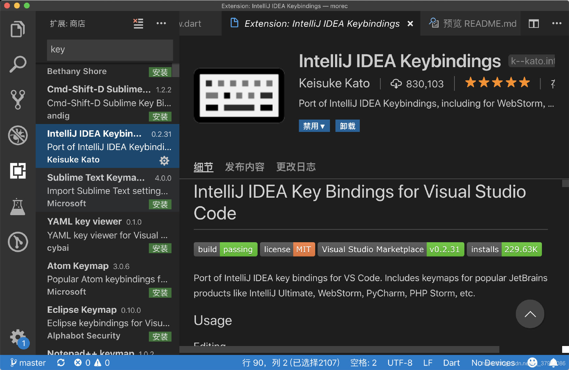Screen dimensions: 569x370
Task: Click the synchronize changes icon
Action: click(61, 363)
